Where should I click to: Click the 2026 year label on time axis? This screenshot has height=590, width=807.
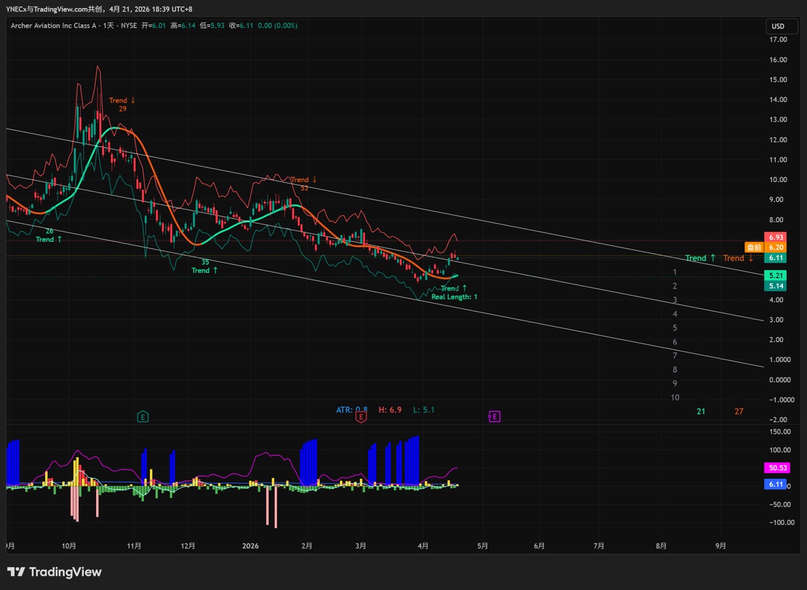click(x=250, y=546)
